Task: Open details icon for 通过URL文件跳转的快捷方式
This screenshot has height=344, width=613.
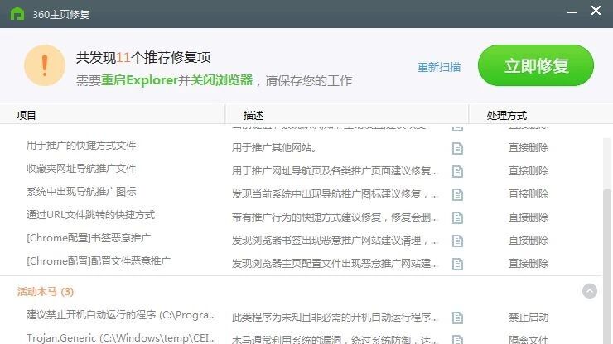Action: [457, 217]
